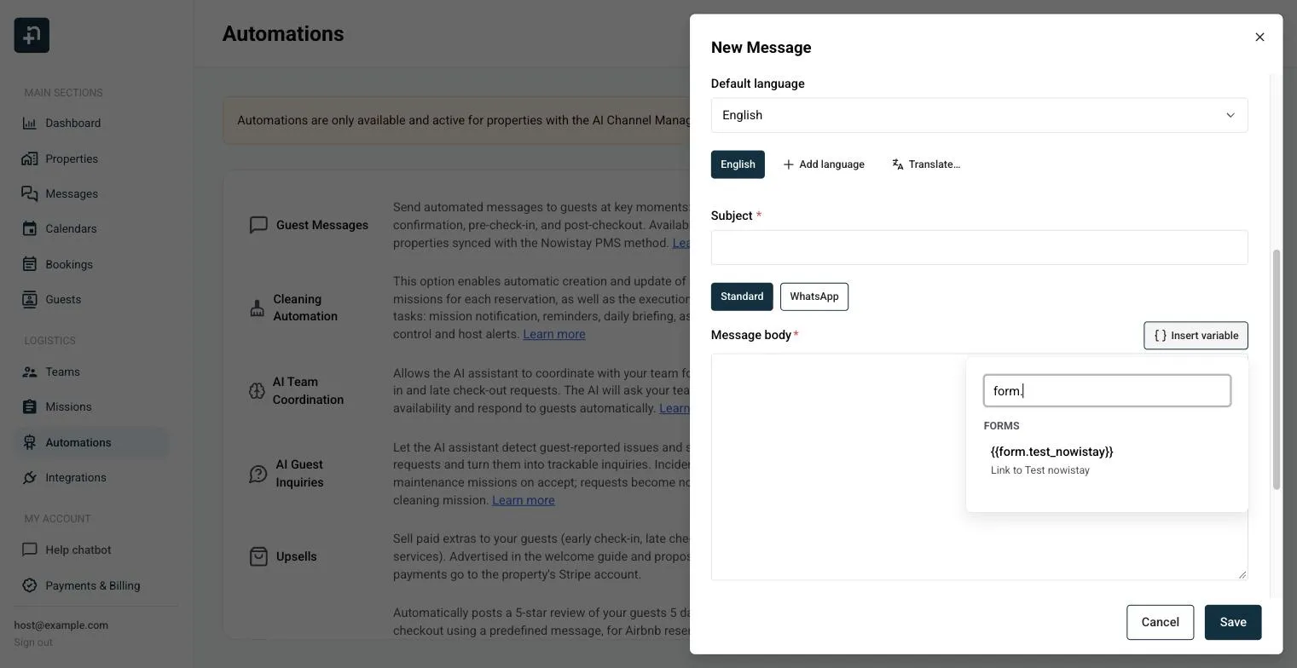Click the Guests icon in sidebar

(30, 300)
